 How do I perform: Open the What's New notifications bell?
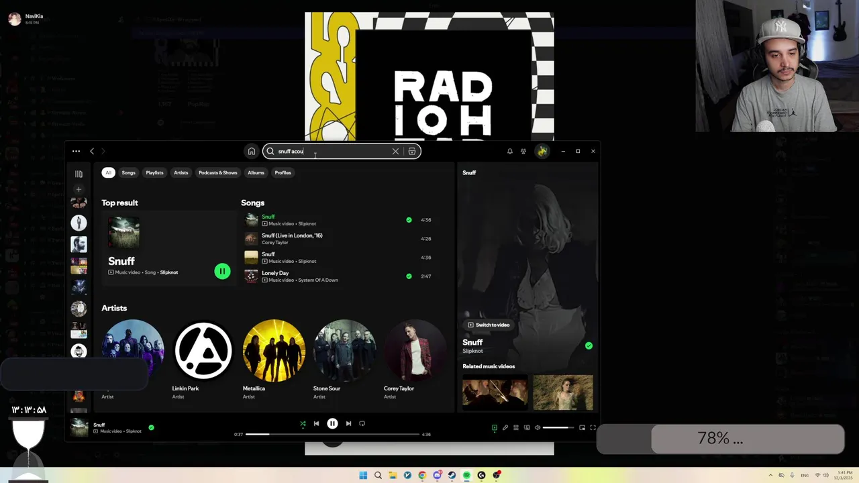pos(509,151)
